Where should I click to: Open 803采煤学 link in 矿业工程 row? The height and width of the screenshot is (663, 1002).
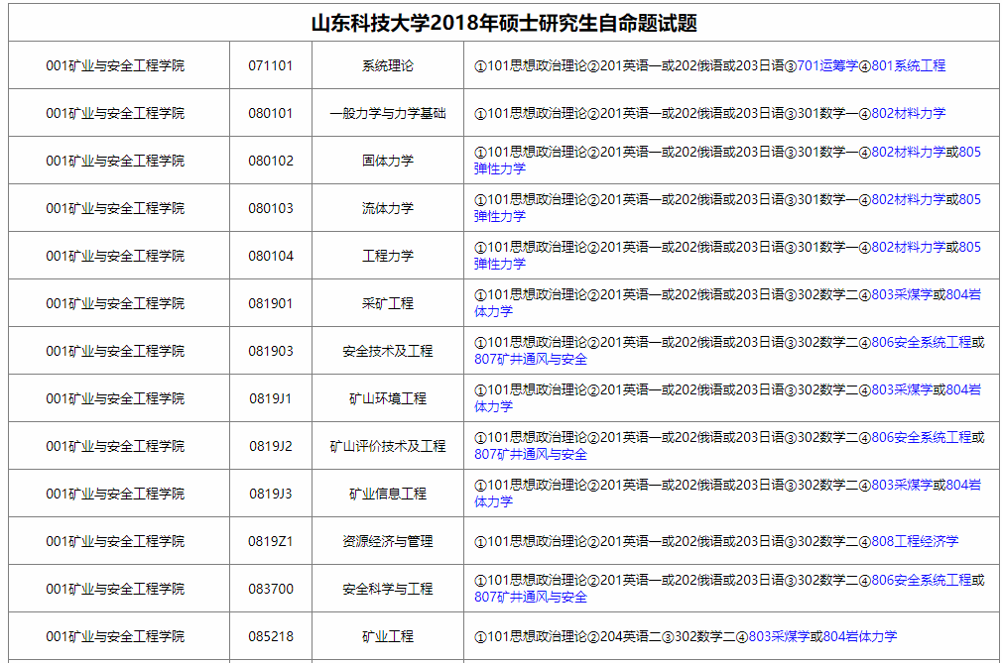[x=779, y=636]
